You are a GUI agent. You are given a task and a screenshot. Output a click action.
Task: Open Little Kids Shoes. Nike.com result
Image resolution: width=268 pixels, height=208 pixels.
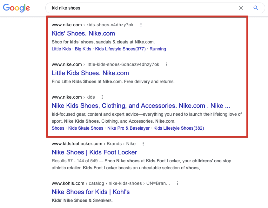[90, 73]
